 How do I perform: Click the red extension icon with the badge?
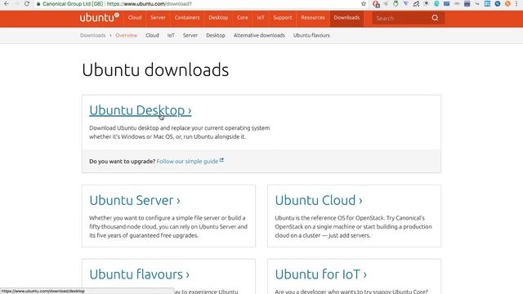pyautogui.click(x=376, y=4)
